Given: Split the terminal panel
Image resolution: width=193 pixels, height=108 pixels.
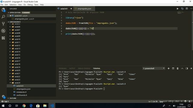Looking at the screenshot, I should (x=173, y=68).
